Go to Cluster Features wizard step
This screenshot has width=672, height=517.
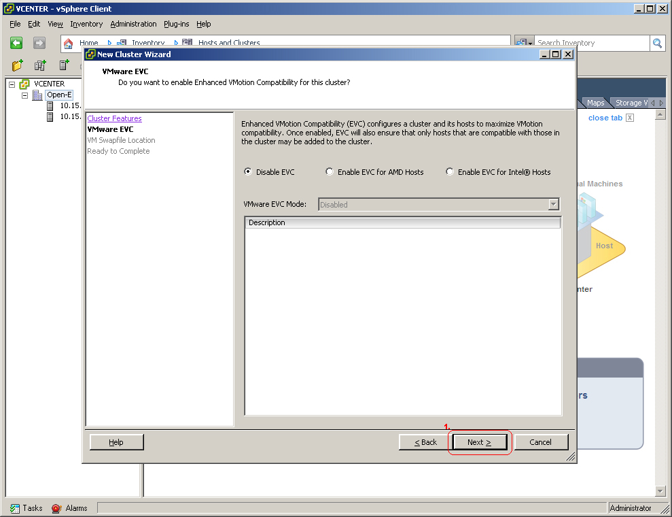(x=114, y=118)
